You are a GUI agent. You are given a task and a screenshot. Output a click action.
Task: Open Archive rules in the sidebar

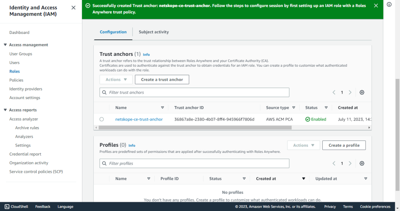click(x=27, y=128)
